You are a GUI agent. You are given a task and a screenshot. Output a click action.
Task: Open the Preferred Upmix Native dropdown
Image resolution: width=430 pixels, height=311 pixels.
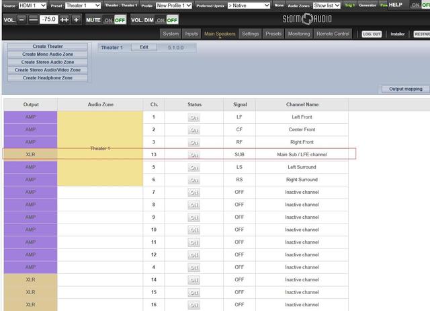[x=250, y=5]
